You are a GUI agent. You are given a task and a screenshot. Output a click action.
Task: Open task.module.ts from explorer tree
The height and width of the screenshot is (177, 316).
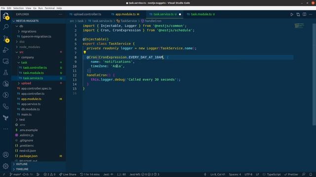pos(34,73)
